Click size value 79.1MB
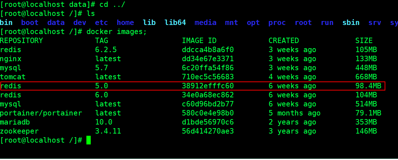 point(368,113)
